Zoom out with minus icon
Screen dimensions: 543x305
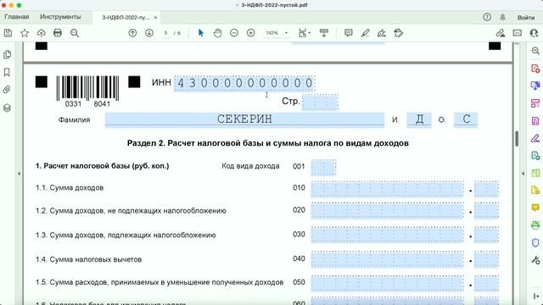click(234, 33)
